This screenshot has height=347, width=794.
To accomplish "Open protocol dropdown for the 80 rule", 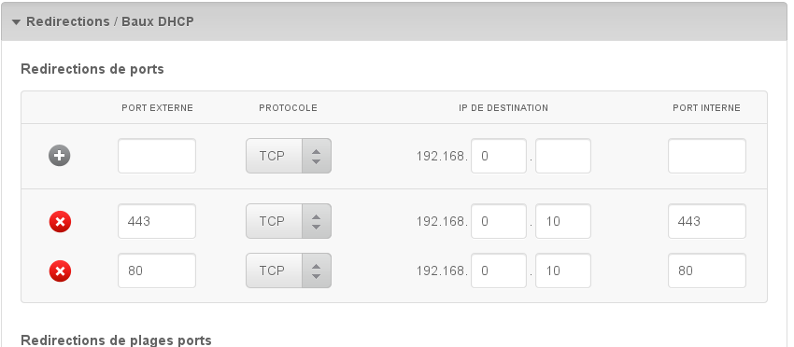I will coord(289,271).
